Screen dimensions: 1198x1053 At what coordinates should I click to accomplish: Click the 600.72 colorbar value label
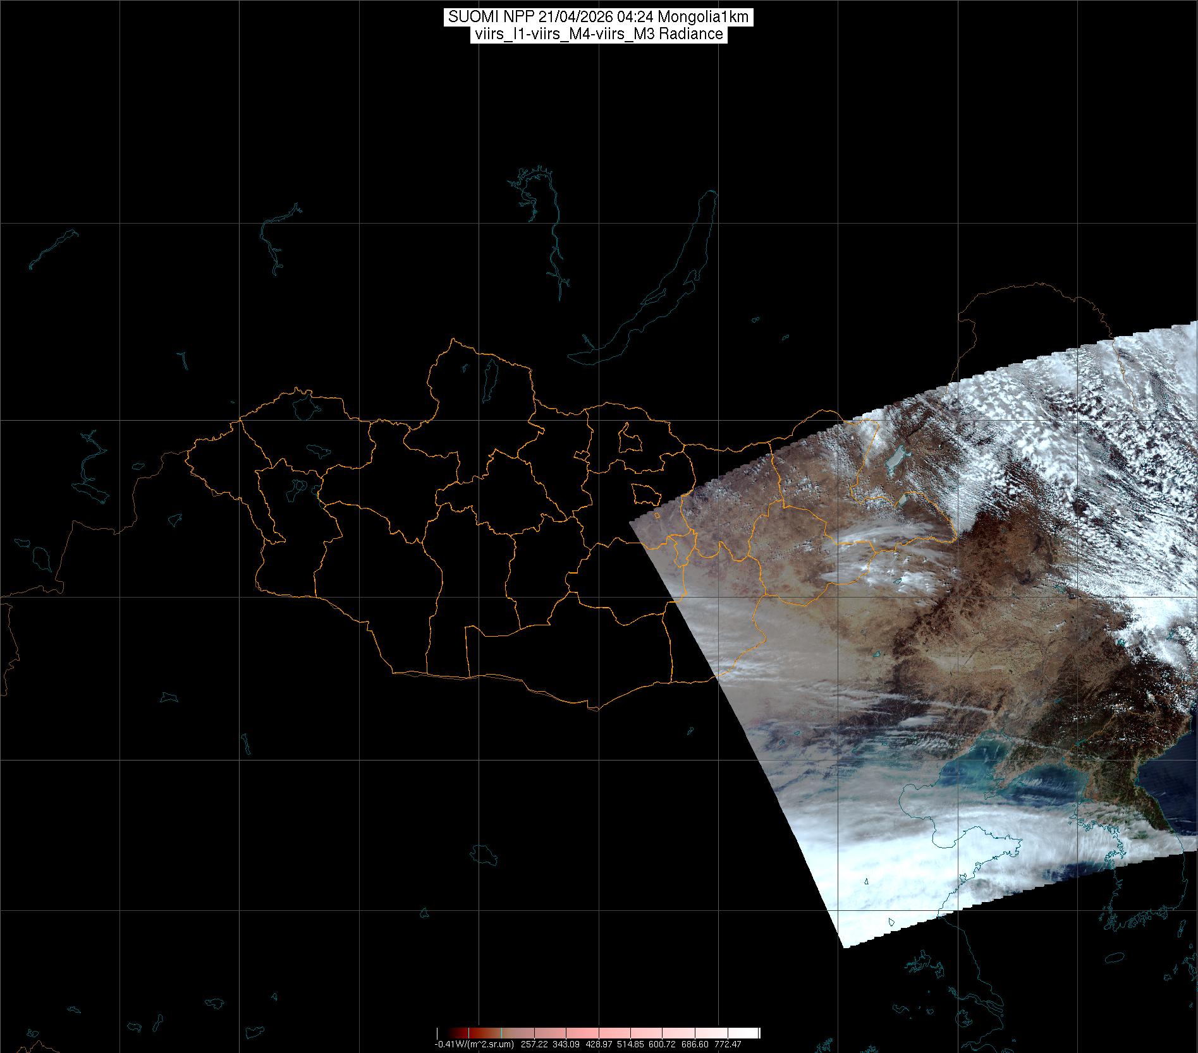pos(663,1045)
